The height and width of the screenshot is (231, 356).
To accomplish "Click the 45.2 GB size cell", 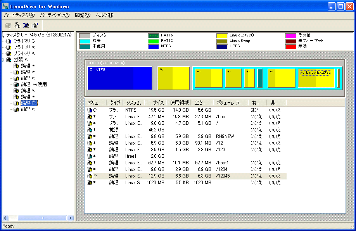I will coord(156,130).
